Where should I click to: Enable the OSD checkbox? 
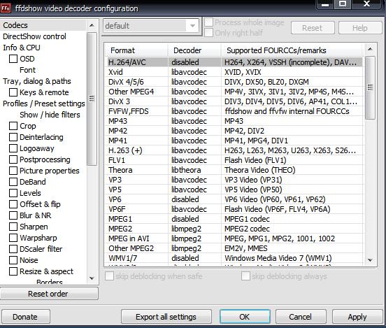pyautogui.click(x=13, y=59)
